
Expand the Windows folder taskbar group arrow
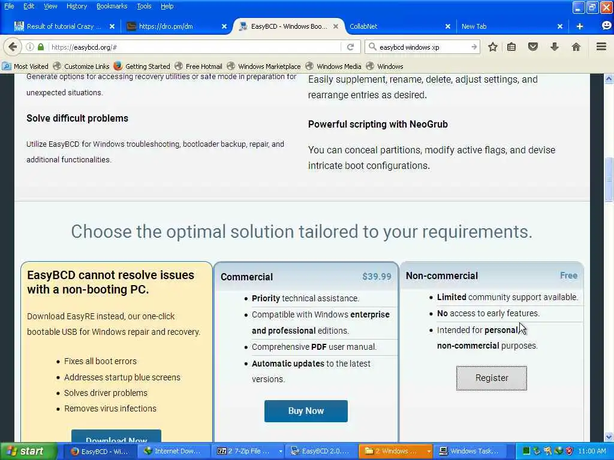point(428,452)
